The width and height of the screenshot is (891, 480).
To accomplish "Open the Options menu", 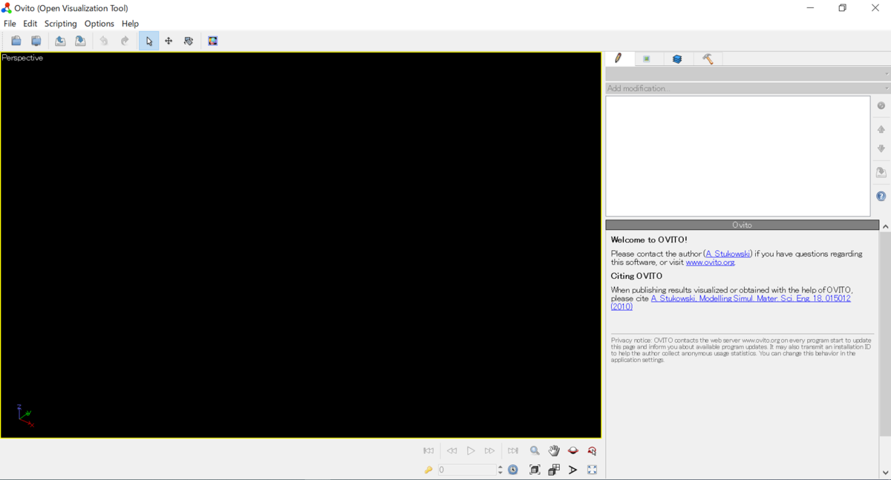I will click(99, 24).
